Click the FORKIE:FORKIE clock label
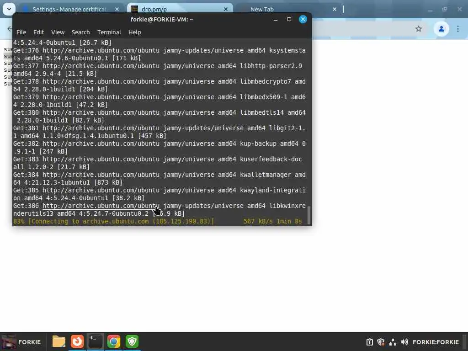 point(436,342)
